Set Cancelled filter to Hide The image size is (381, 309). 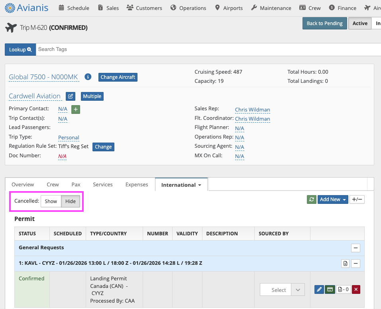71,201
